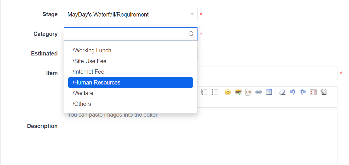Toggle fullscreen mode for the editor
The width and height of the screenshot is (349, 165).
313,92
